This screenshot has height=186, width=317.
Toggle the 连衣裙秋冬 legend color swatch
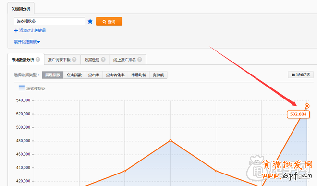click(x=22, y=88)
